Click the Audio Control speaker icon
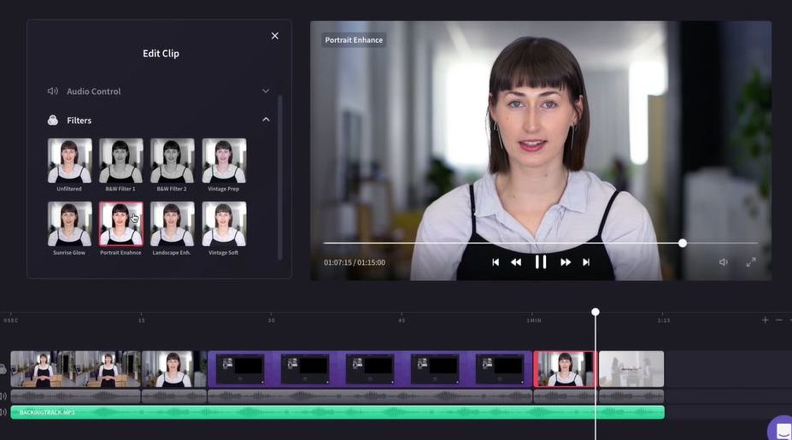Screen dimensions: 792x440 pos(52,91)
